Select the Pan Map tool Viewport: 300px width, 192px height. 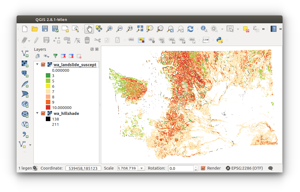(x=89, y=29)
